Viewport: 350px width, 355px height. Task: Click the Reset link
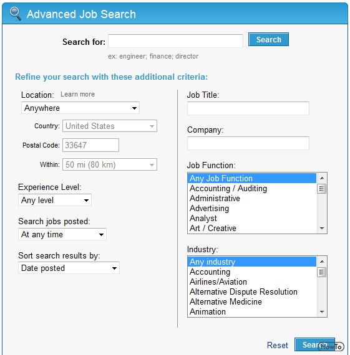[x=278, y=345]
